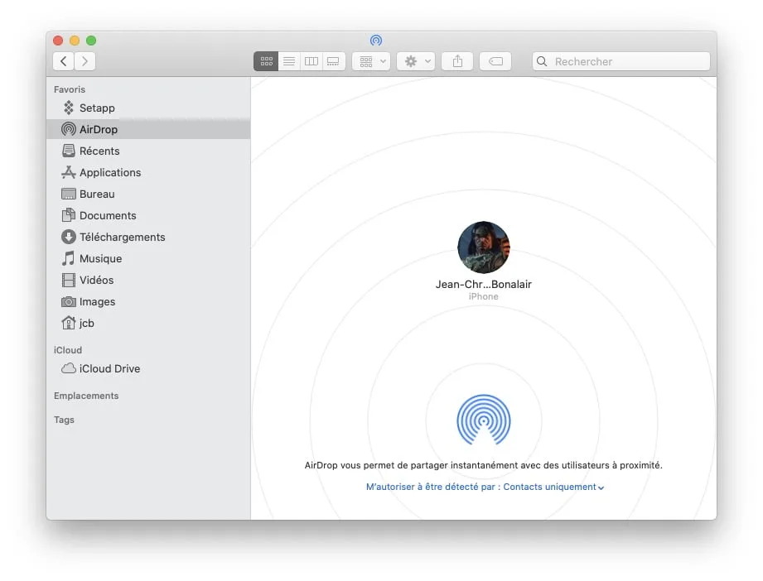Open Musique in the sidebar
The height and width of the screenshot is (581, 763).
[148, 259]
